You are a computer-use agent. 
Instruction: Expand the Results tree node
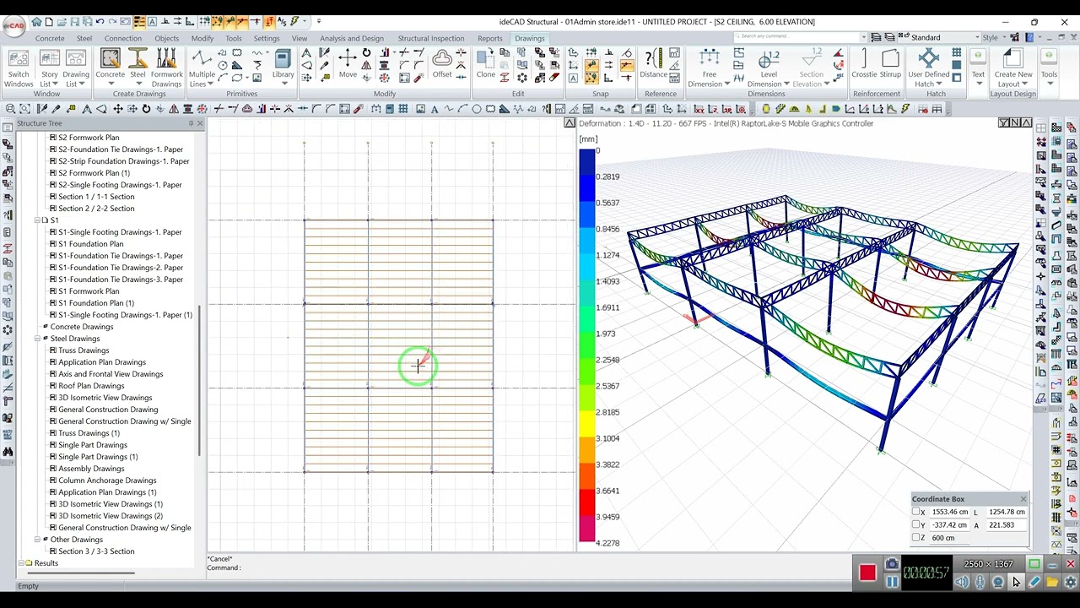point(20,563)
